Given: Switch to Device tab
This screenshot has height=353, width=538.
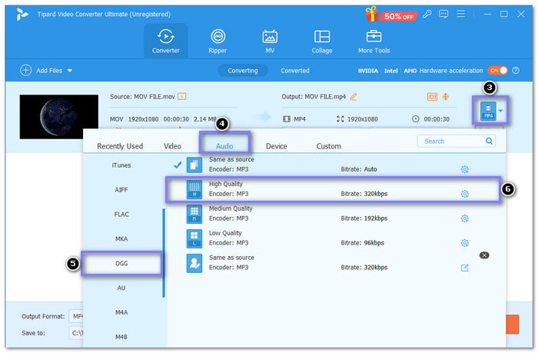Looking at the screenshot, I should pos(276,146).
